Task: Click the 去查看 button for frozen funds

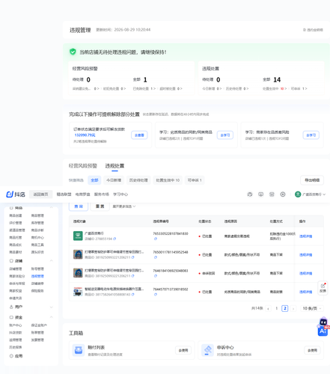Action: 139,135
